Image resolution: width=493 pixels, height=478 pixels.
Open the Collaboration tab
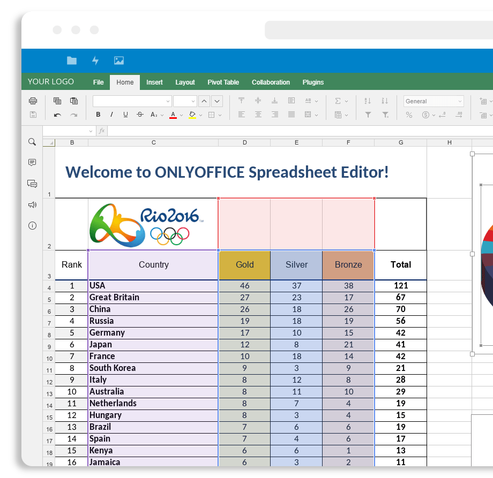[271, 82]
